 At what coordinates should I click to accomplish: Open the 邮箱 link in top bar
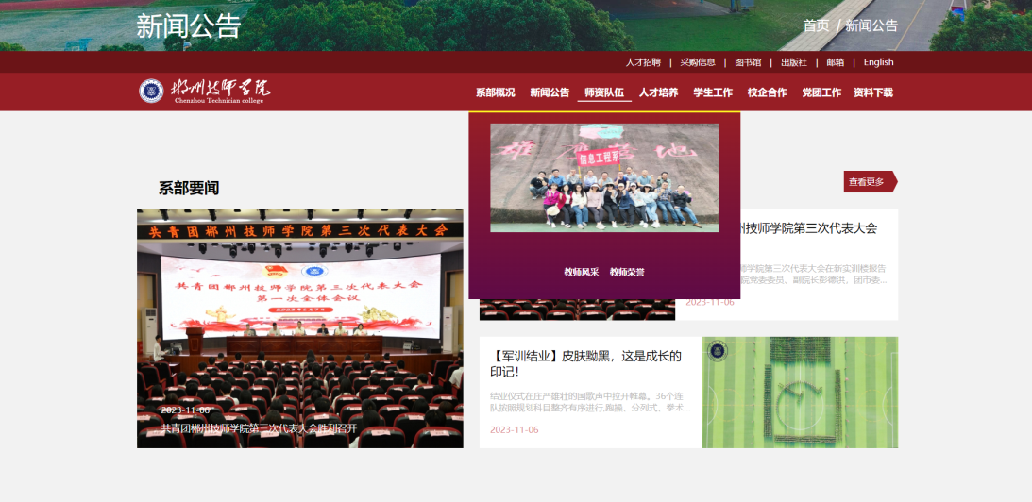click(836, 62)
